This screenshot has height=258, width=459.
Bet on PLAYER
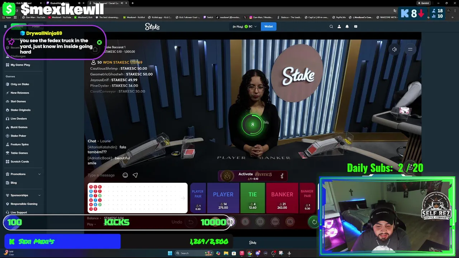tap(223, 198)
